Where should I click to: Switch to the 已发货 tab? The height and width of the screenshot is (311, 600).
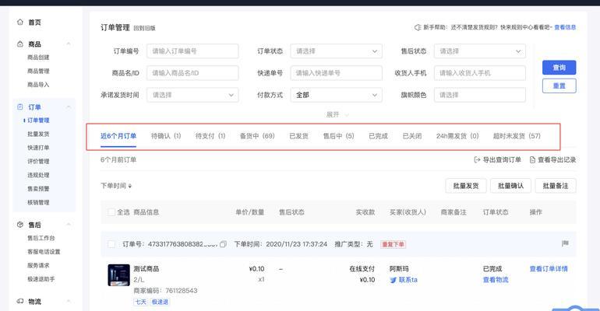[x=299, y=136]
